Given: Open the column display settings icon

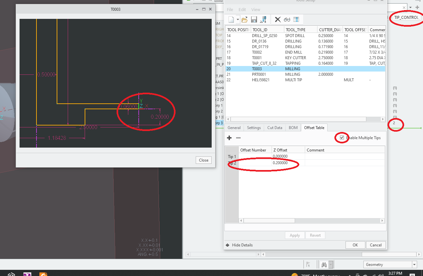Looking at the screenshot, I should (x=297, y=19).
